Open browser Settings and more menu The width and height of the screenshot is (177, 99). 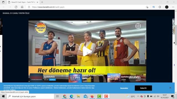tap(173, 7)
